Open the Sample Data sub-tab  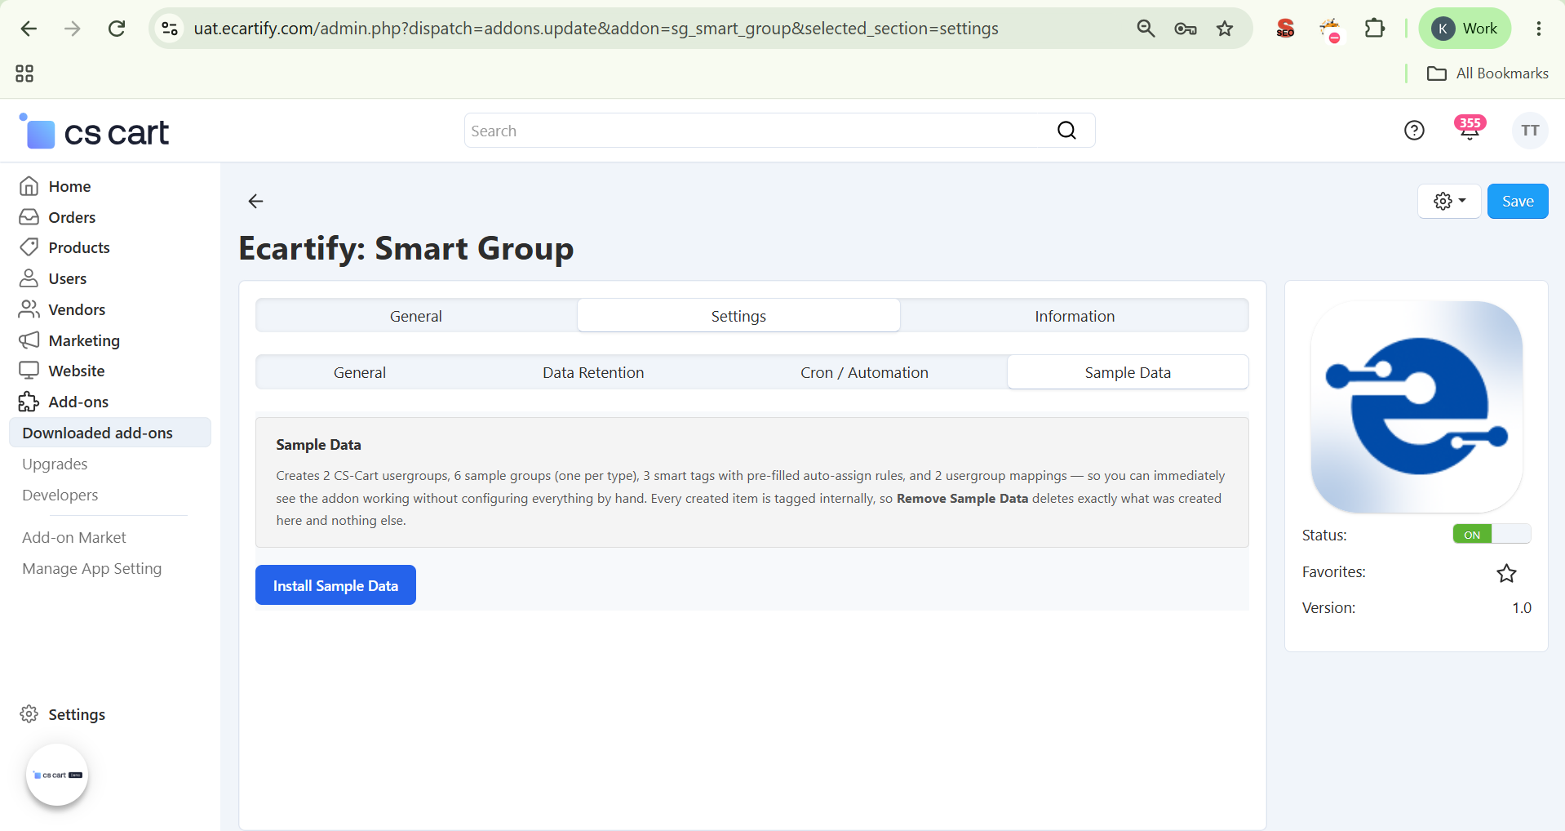point(1128,372)
